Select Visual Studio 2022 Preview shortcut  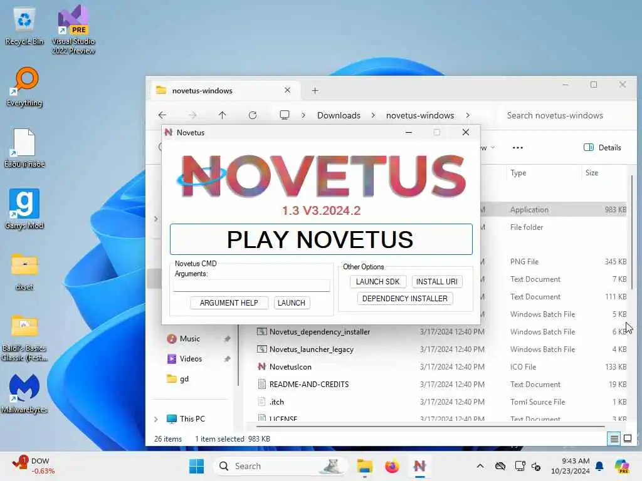tap(73, 29)
